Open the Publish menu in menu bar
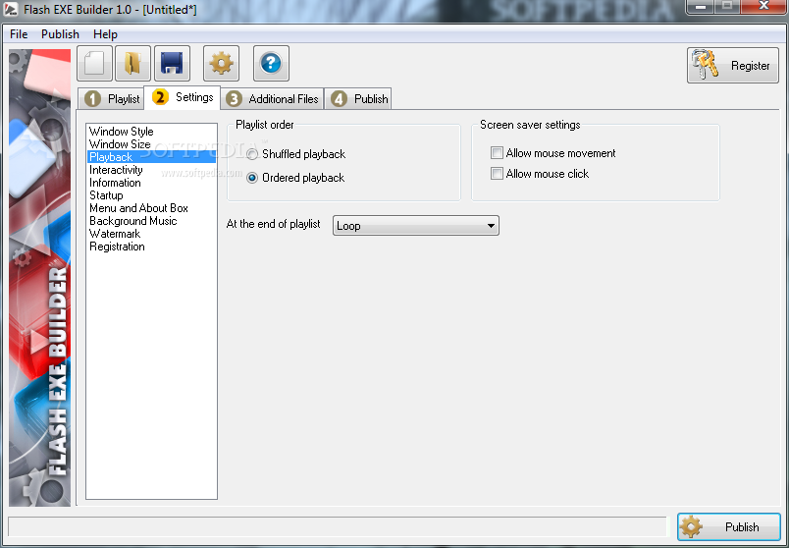The width and height of the screenshot is (789, 548). pos(61,34)
